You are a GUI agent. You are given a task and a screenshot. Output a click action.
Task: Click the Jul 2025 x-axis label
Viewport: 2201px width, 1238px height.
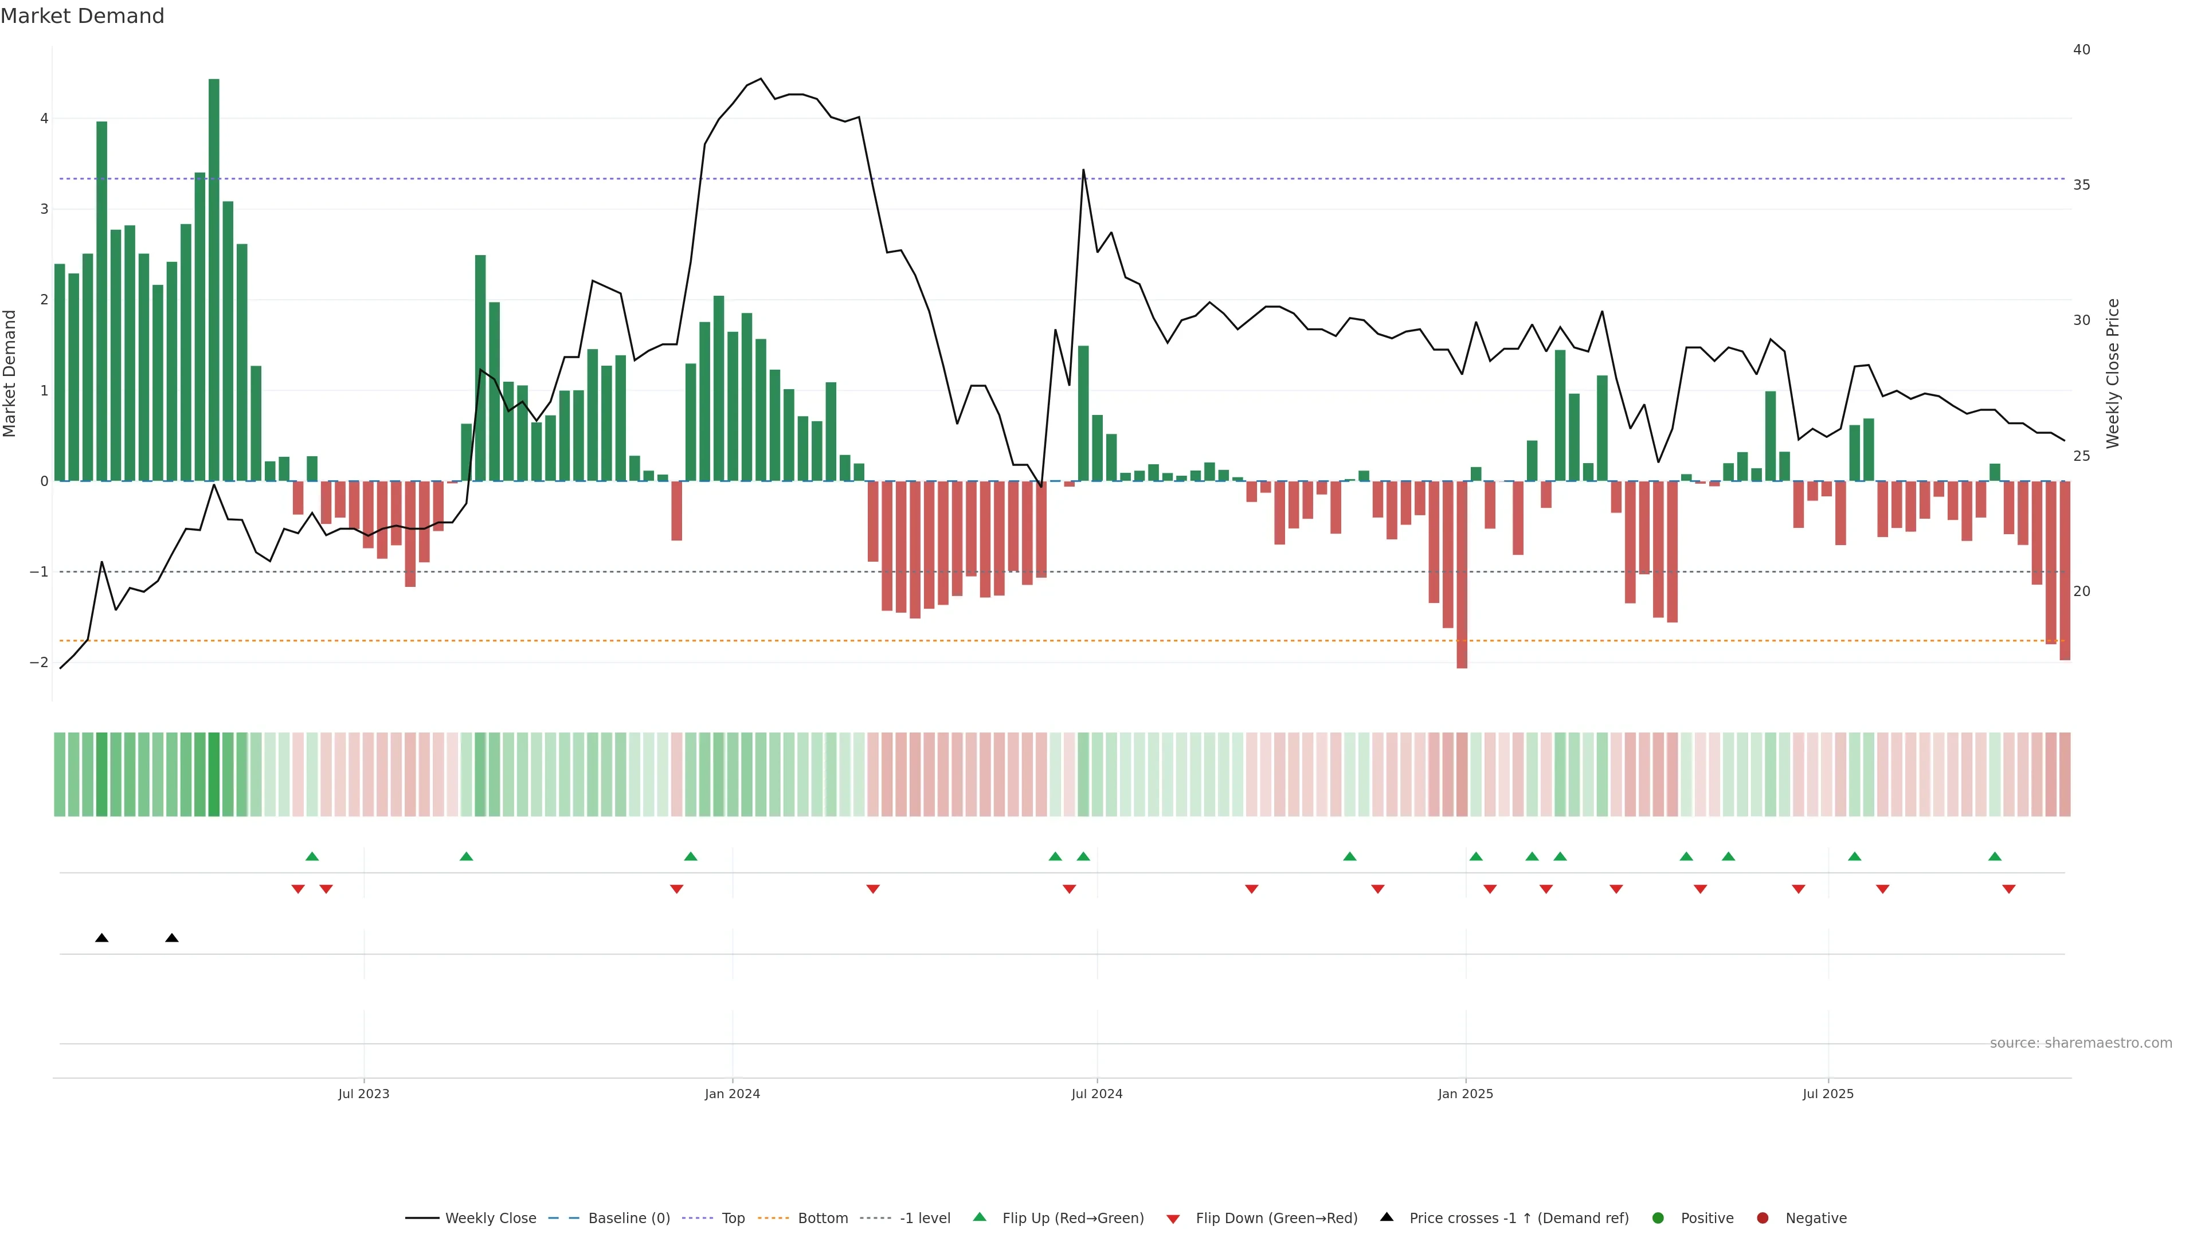(x=1828, y=1094)
